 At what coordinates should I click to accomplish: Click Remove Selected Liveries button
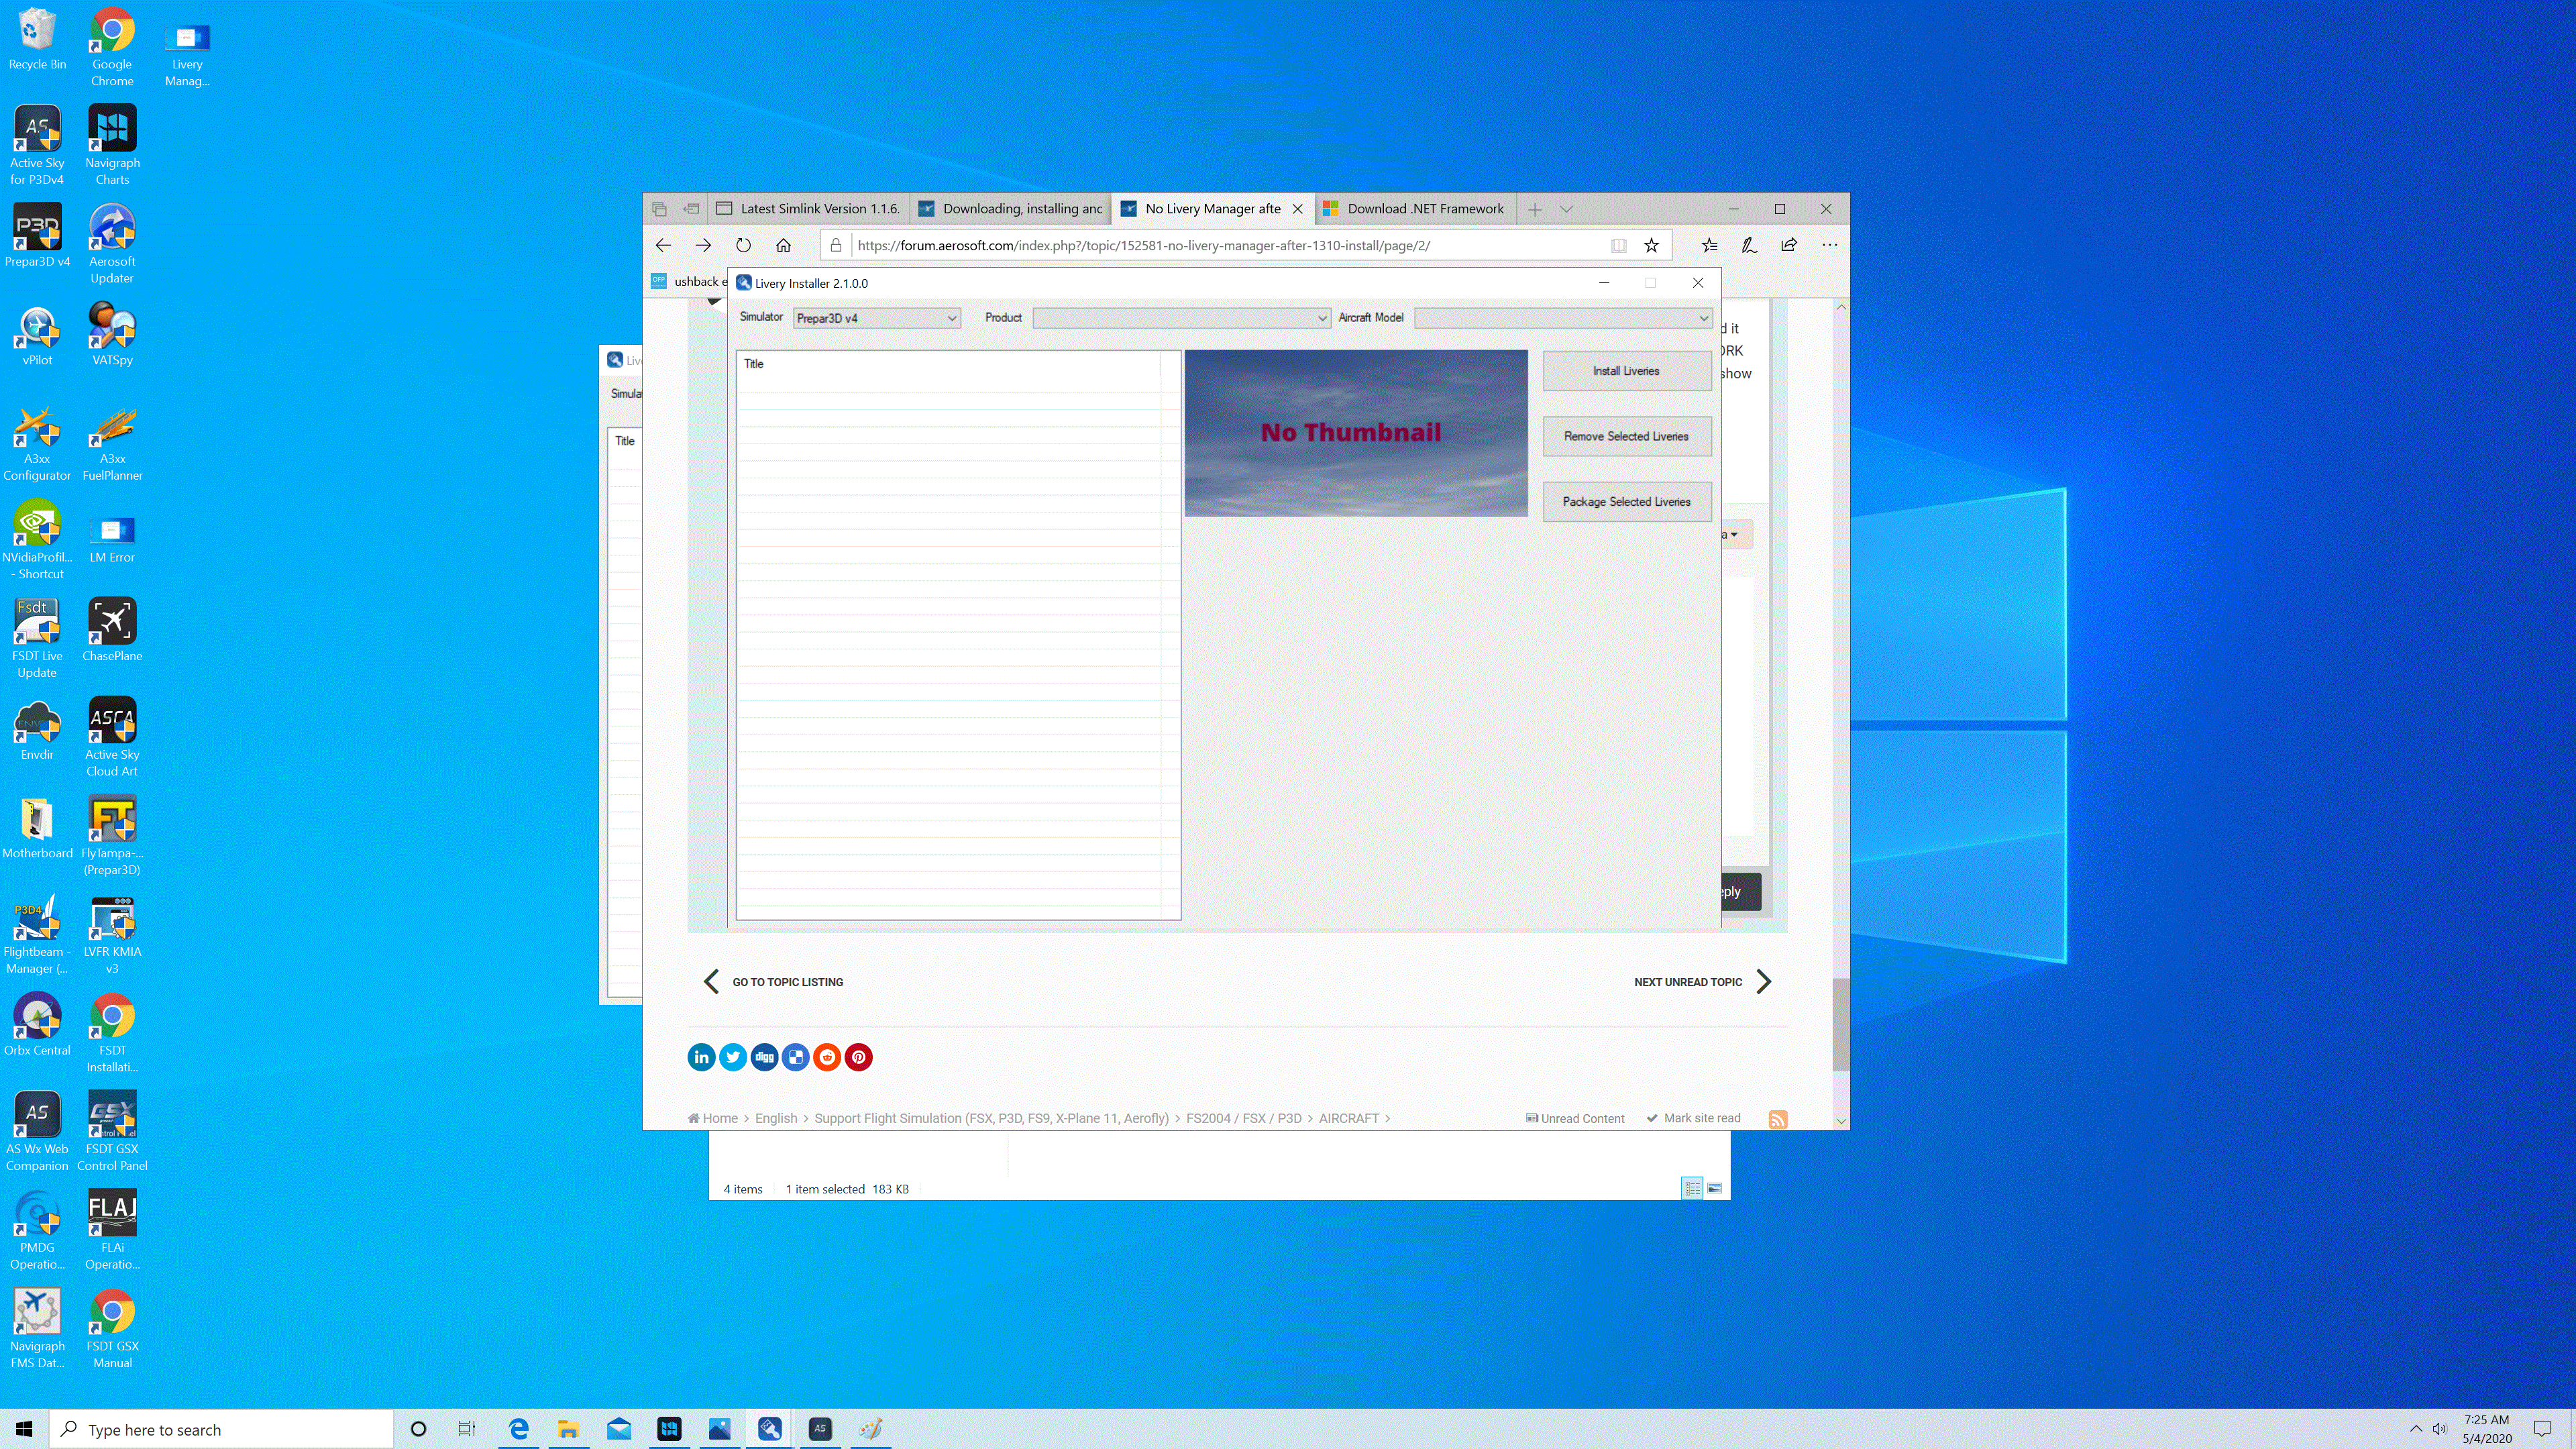[1626, 436]
